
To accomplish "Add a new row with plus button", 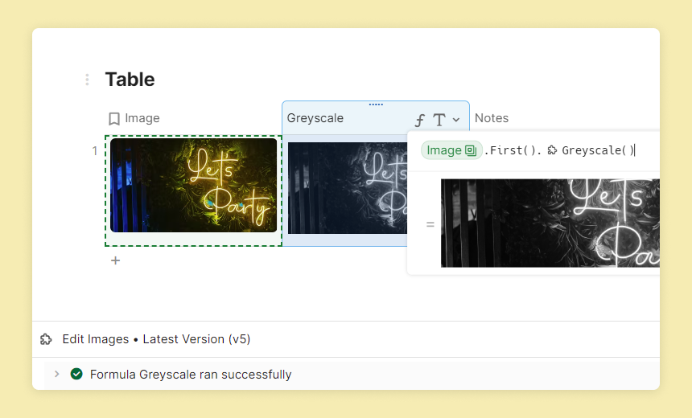I will (x=115, y=260).
